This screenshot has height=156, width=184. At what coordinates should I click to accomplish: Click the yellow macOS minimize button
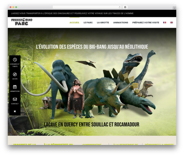tap(13, 7)
